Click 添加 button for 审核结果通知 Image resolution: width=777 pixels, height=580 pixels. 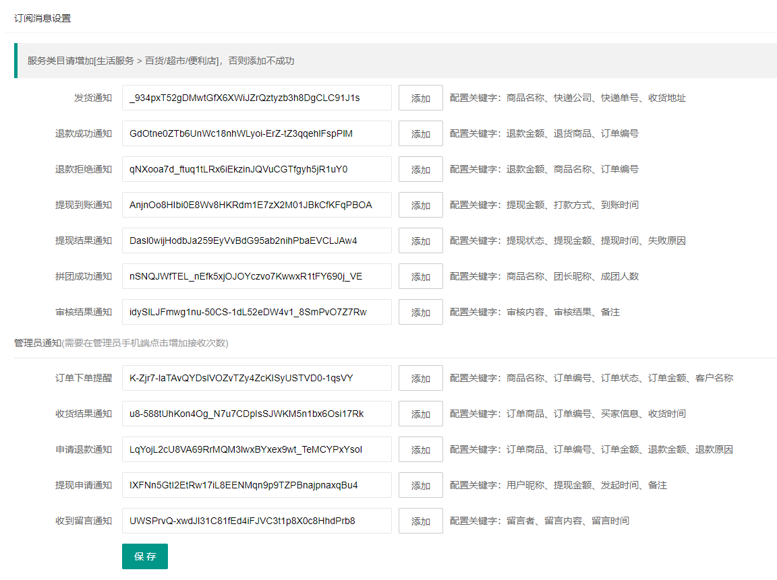click(x=420, y=312)
